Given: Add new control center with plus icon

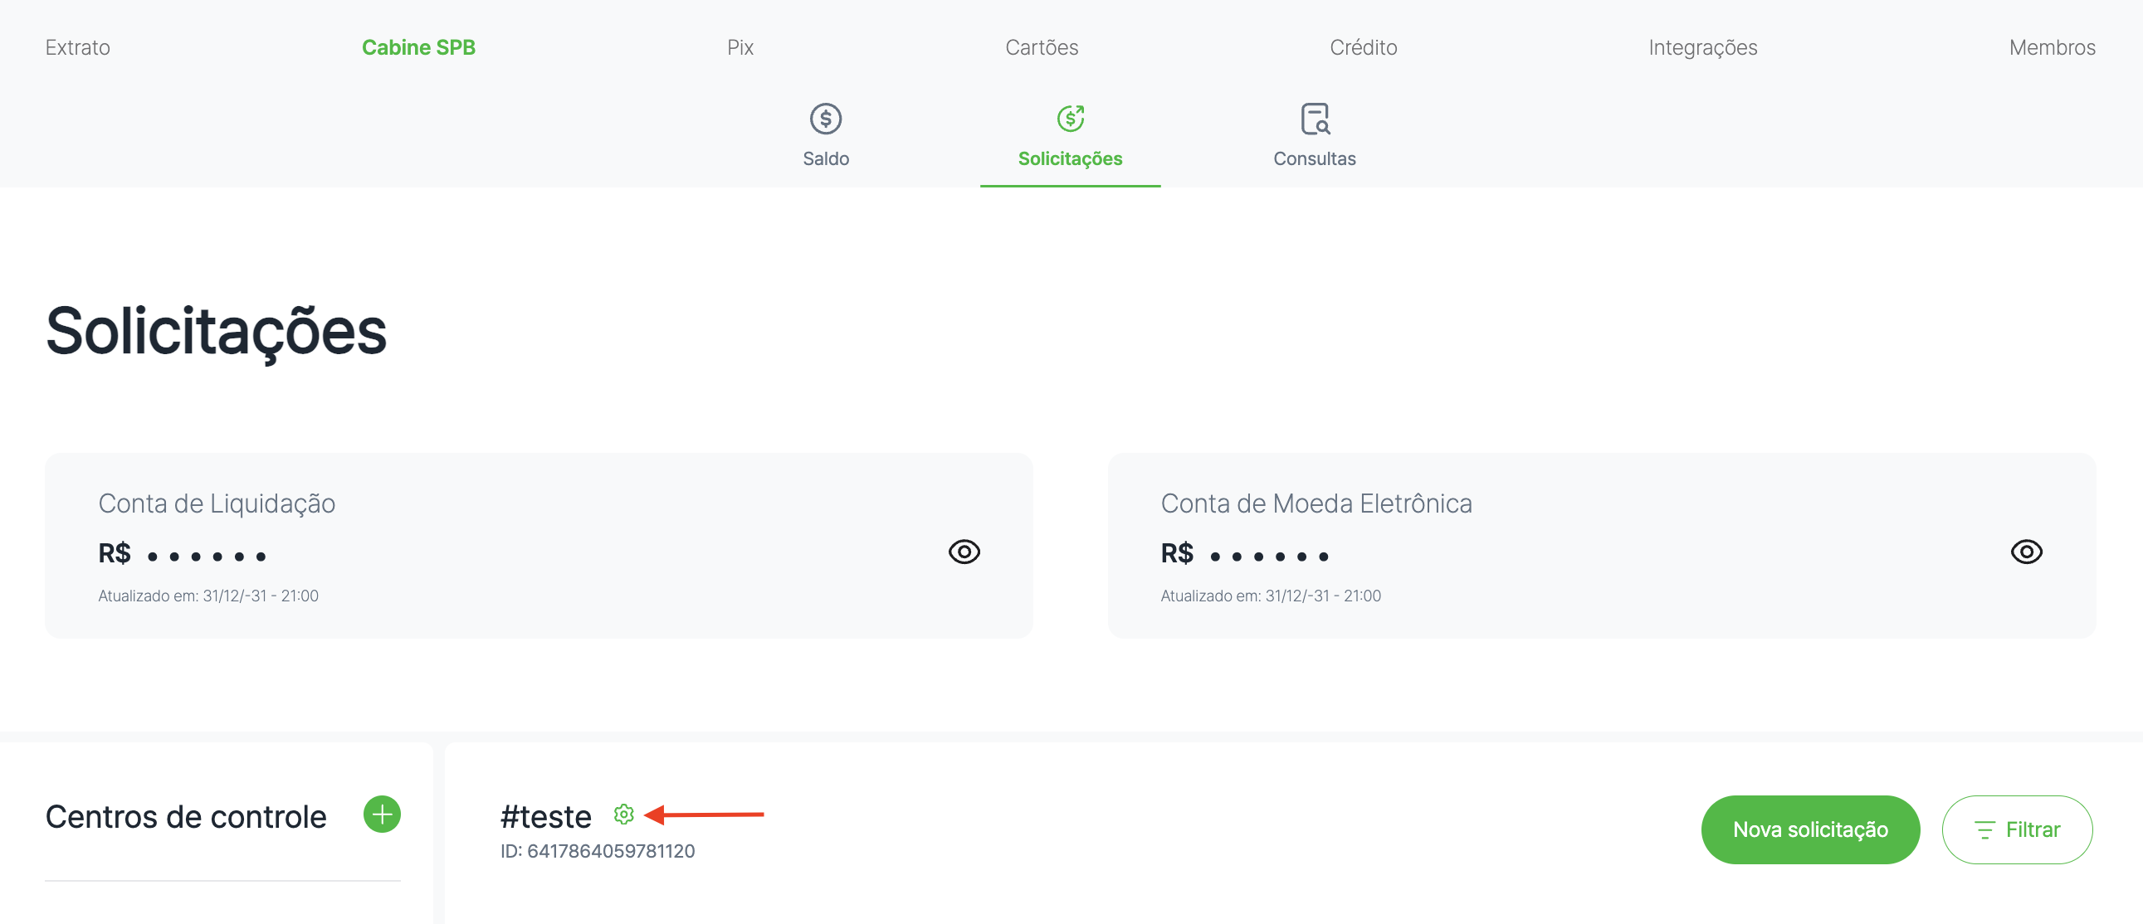Looking at the screenshot, I should [382, 814].
